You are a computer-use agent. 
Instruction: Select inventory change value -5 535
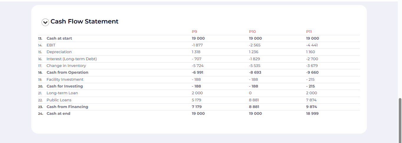[x=255, y=66]
